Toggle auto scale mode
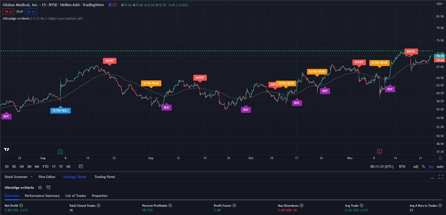 tap(440, 166)
